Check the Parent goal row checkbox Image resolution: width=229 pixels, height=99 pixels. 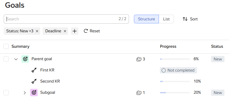[x=6, y=59]
